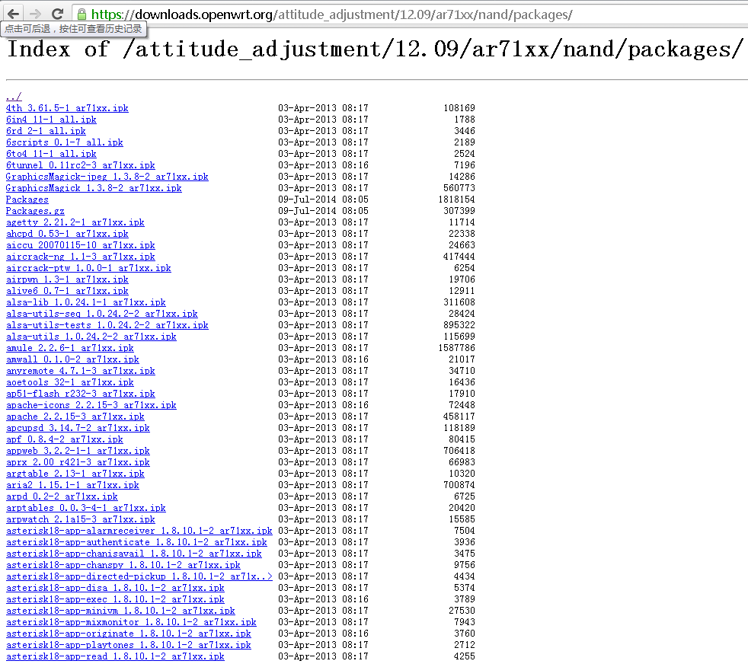Download the Packages.gz file
Viewport: 748px width, 664px height.
coord(35,211)
